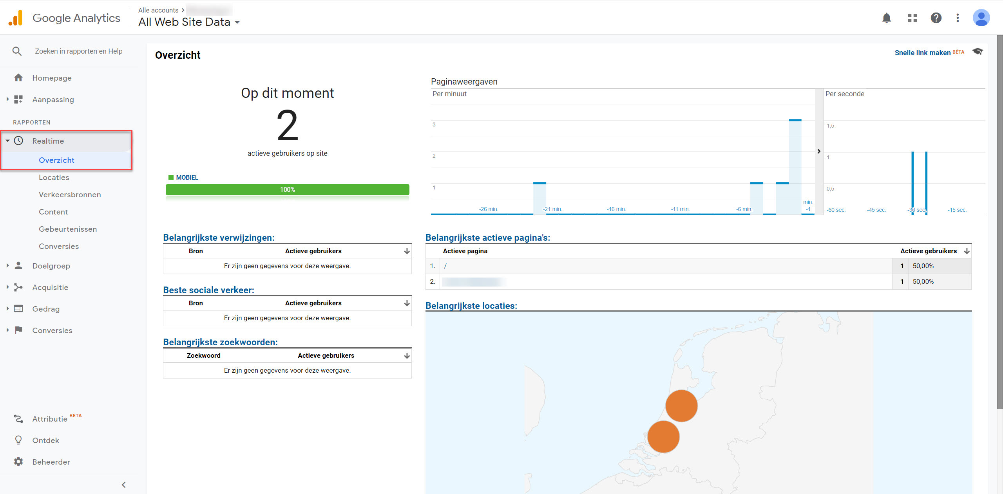The height and width of the screenshot is (494, 1003).
Task: Click the graduation cap education icon
Action: pyautogui.click(x=978, y=52)
